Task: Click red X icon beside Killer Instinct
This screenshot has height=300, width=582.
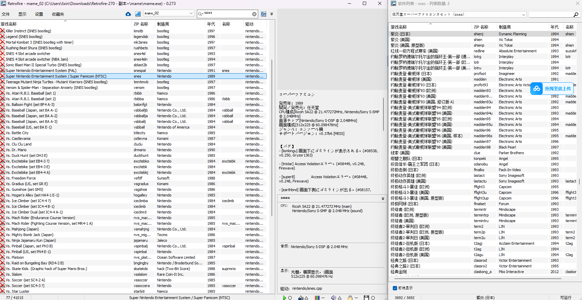Action: [3, 31]
